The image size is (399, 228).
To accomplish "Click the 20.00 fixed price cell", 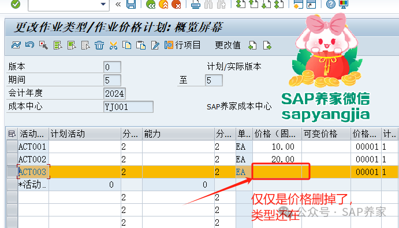I will click(277, 159).
